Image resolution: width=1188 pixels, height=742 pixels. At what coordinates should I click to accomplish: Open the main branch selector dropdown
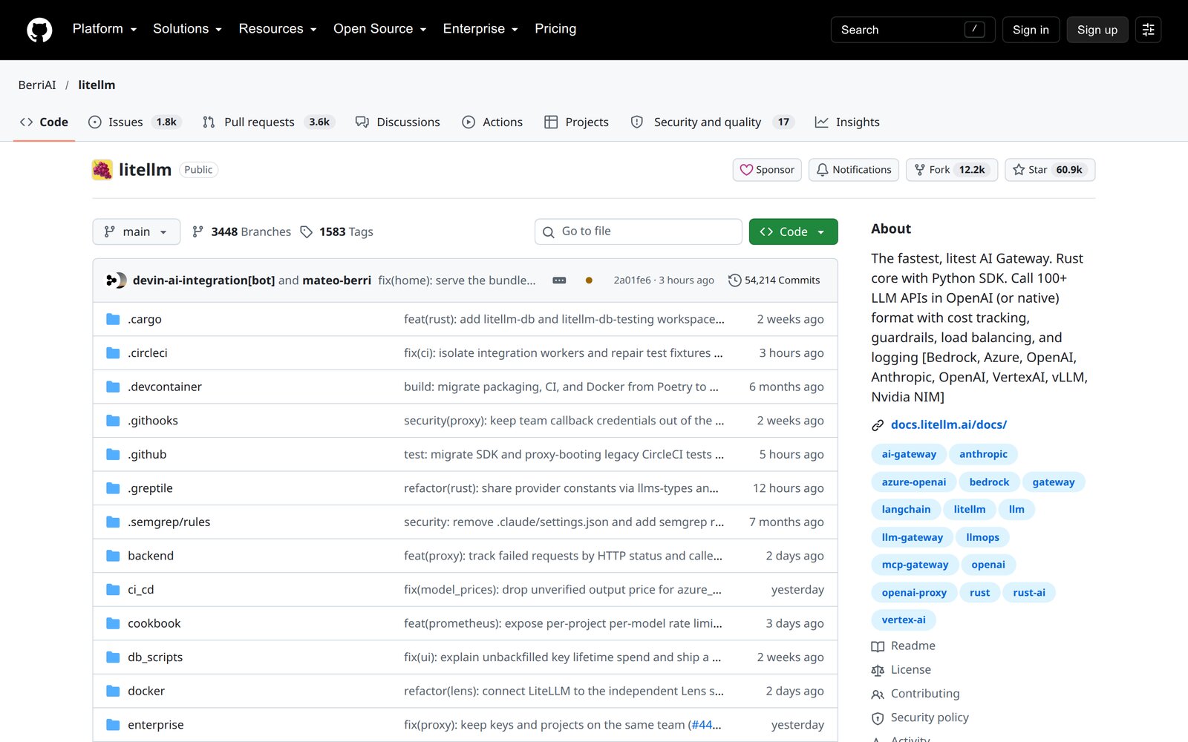pyautogui.click(x=137, y=232)
